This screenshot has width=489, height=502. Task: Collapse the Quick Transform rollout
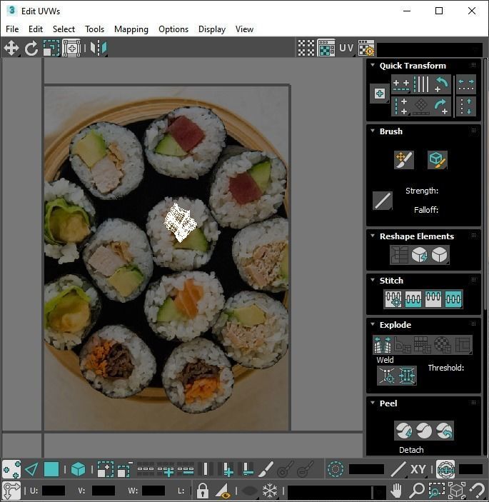(x=373, y=65)
